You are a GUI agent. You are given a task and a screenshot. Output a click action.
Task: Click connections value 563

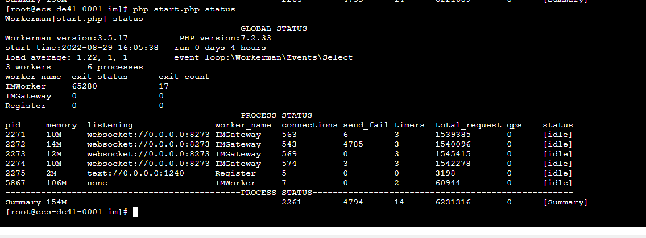coord(289,135)
